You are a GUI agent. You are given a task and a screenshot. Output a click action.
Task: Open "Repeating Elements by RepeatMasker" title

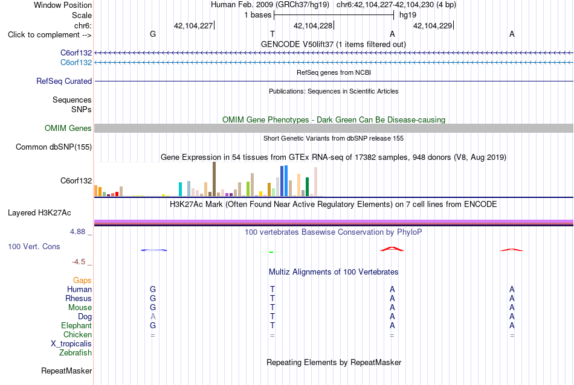pyautogui.click(x=334, y=362)
